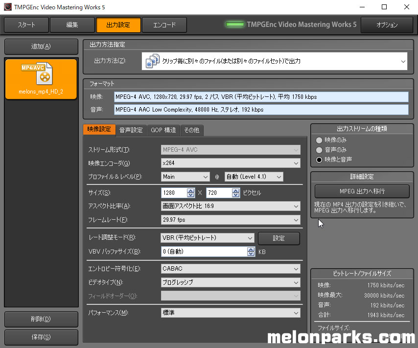Image resolution: width=418 pixels, height=348 pixels.
Task: Click the 映像最大 30000 kbits/sec value
Action: tap(384, 296)
